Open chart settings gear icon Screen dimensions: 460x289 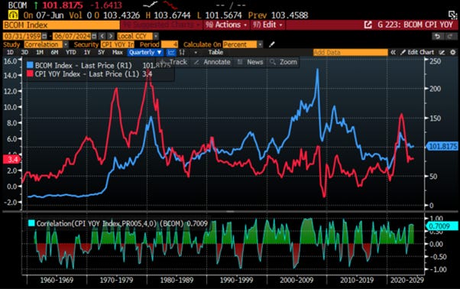click(453, 53)
